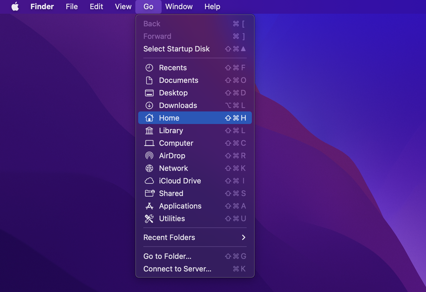The width and height of the screenshot is (426, 292).
Task: Click the Downloads arrow icon
Action: [x=149, y=105]
